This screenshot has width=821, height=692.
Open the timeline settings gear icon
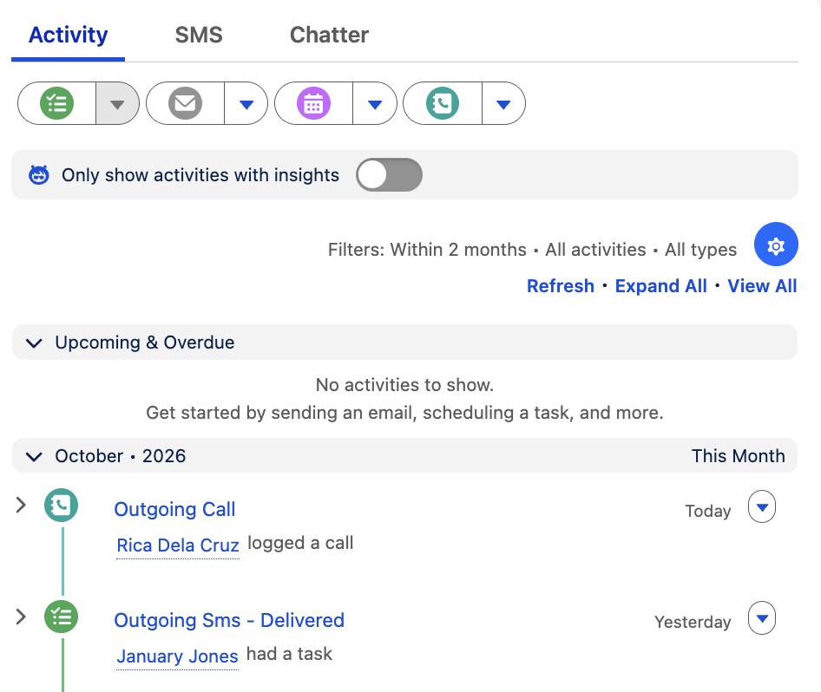pos(776,245)
